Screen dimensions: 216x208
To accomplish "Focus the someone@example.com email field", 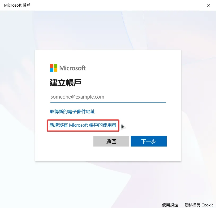I will point(108,97).
